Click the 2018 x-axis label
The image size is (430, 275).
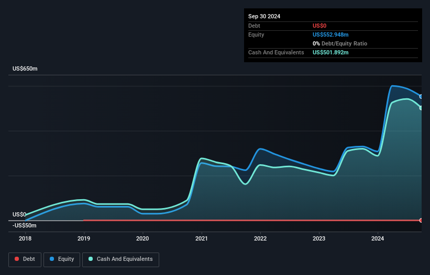[25, 238]
